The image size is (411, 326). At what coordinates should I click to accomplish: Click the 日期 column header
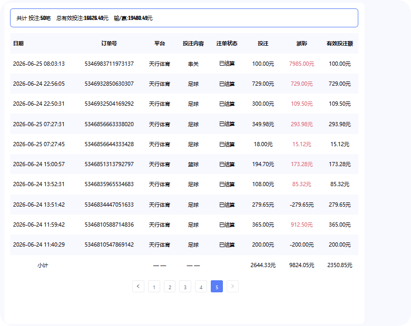coord(18,44)
